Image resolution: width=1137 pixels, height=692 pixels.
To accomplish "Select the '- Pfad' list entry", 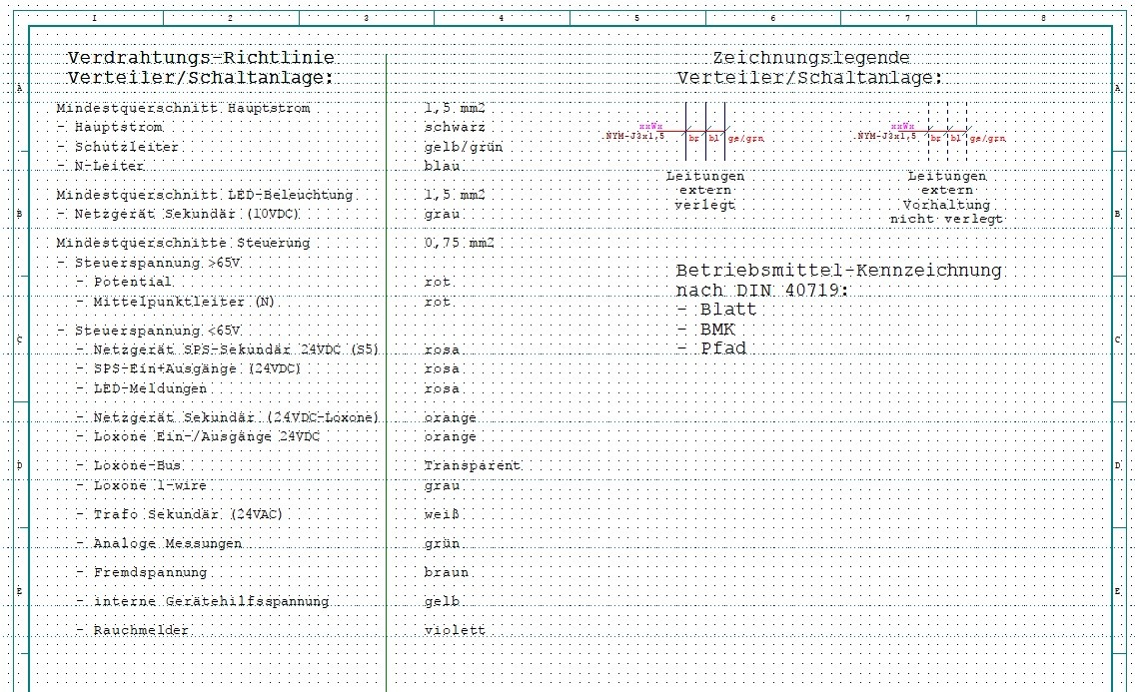I will click(x=710, y=348).
